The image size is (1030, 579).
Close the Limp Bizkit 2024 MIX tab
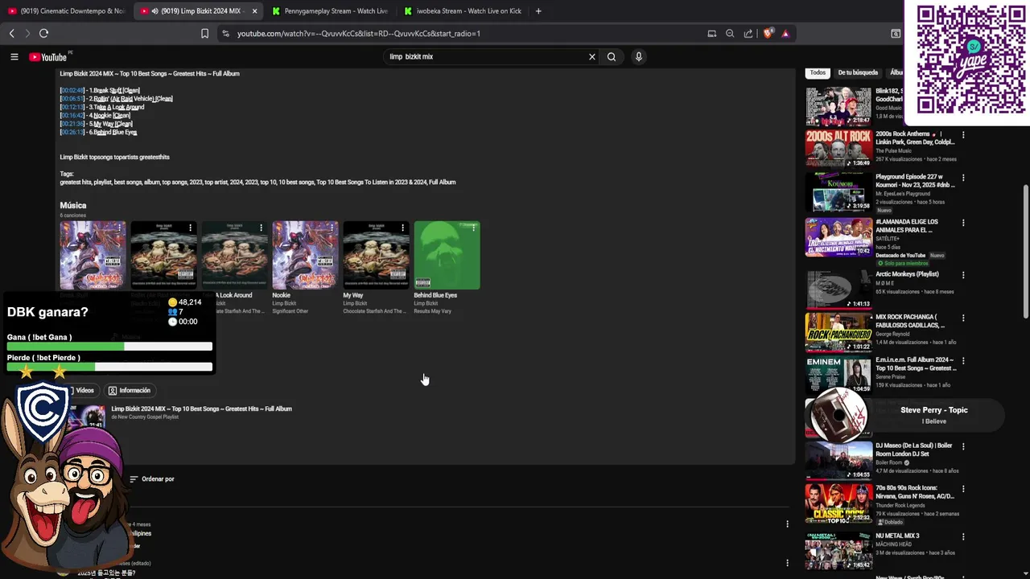pyautogui.click(x=255, y=11)
